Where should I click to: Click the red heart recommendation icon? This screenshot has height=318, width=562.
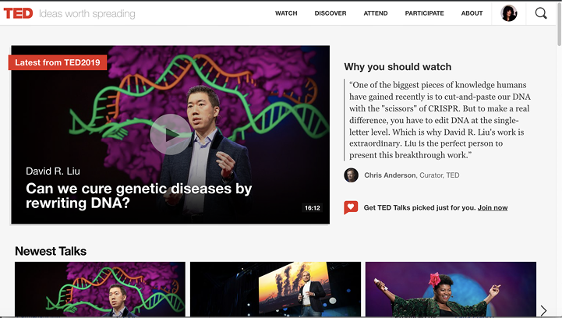point(351,207)
